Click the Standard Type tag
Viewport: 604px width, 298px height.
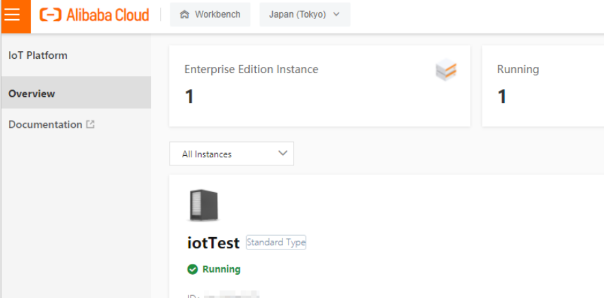pos(276,242)
